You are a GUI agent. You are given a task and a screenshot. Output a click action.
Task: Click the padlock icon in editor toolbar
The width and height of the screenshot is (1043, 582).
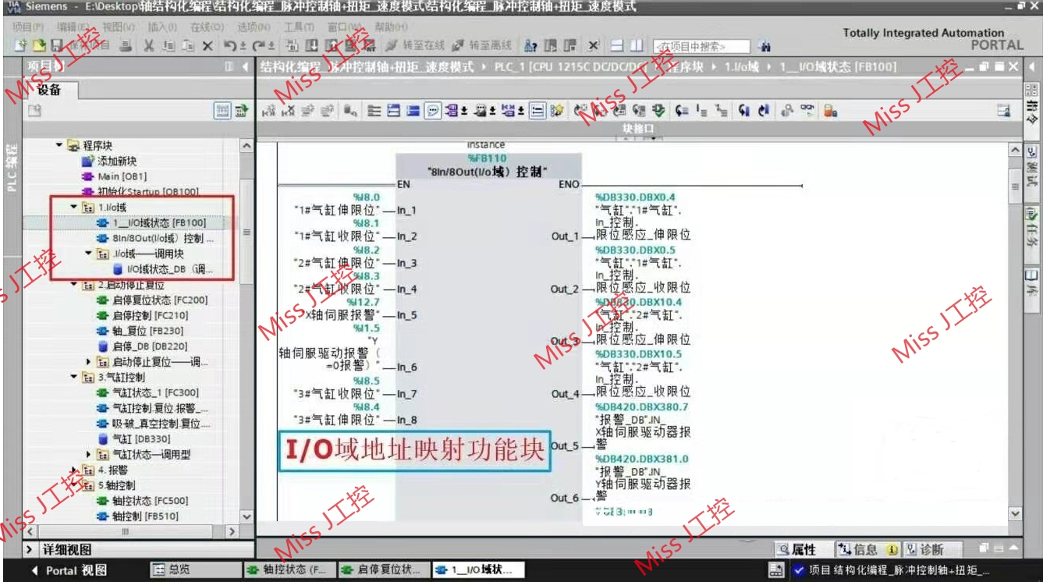(x=830, y=112)
